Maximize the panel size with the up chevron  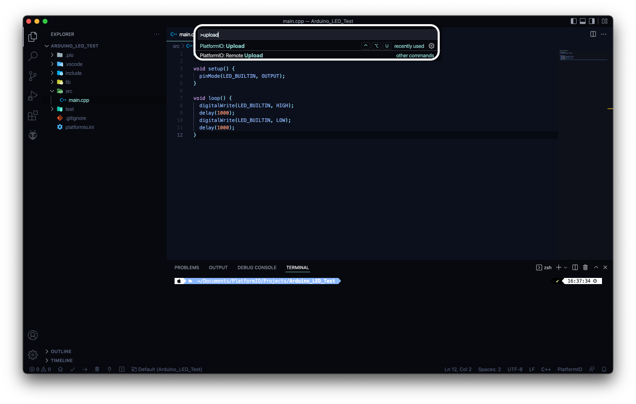point(596,267)
